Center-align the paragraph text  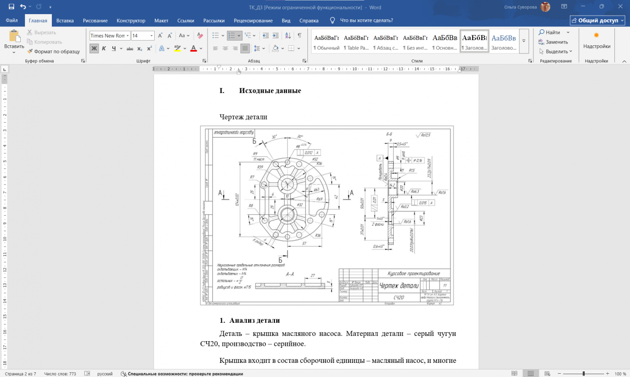pyautogui.click(x=225, y=49)
